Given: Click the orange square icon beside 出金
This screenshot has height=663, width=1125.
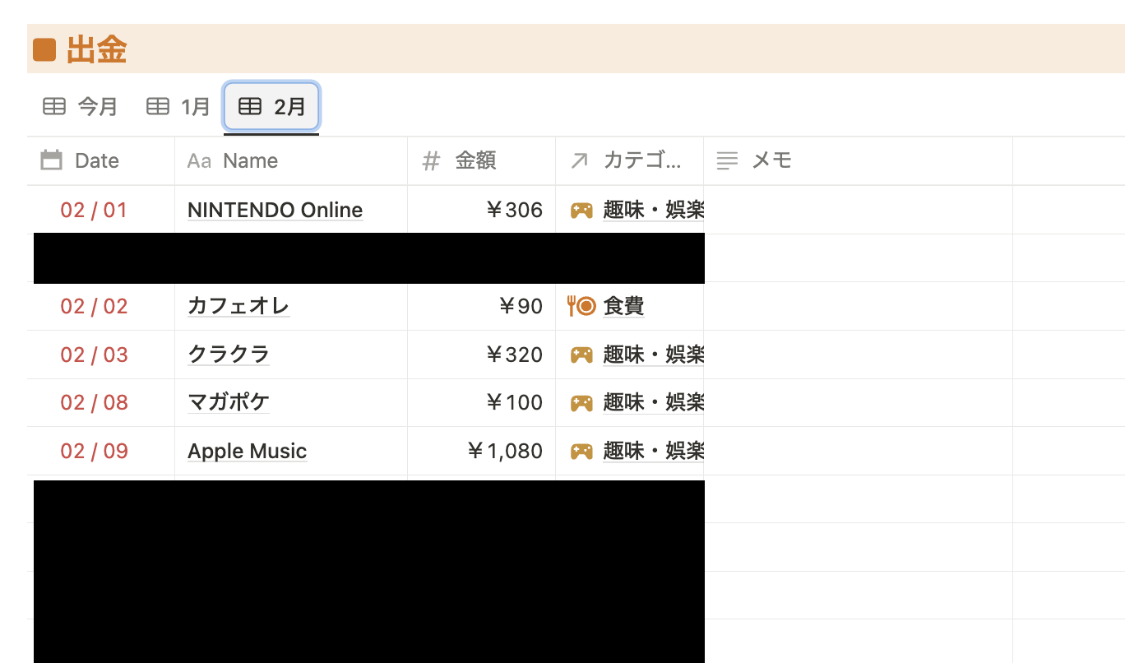Looking at the screenshot, I should point(44,50).
